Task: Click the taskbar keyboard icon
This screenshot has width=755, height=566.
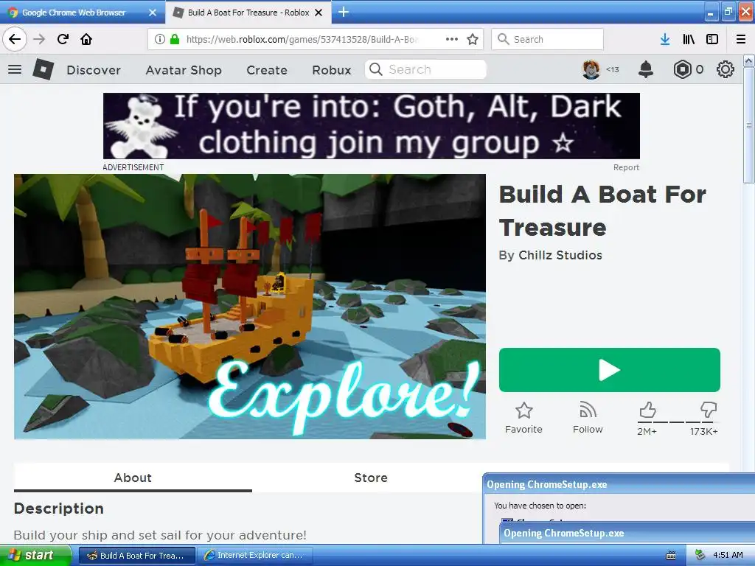Action: click(x=670, y=556)
